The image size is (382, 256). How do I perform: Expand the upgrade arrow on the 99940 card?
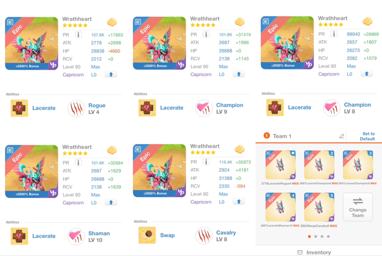pos(366,74)
